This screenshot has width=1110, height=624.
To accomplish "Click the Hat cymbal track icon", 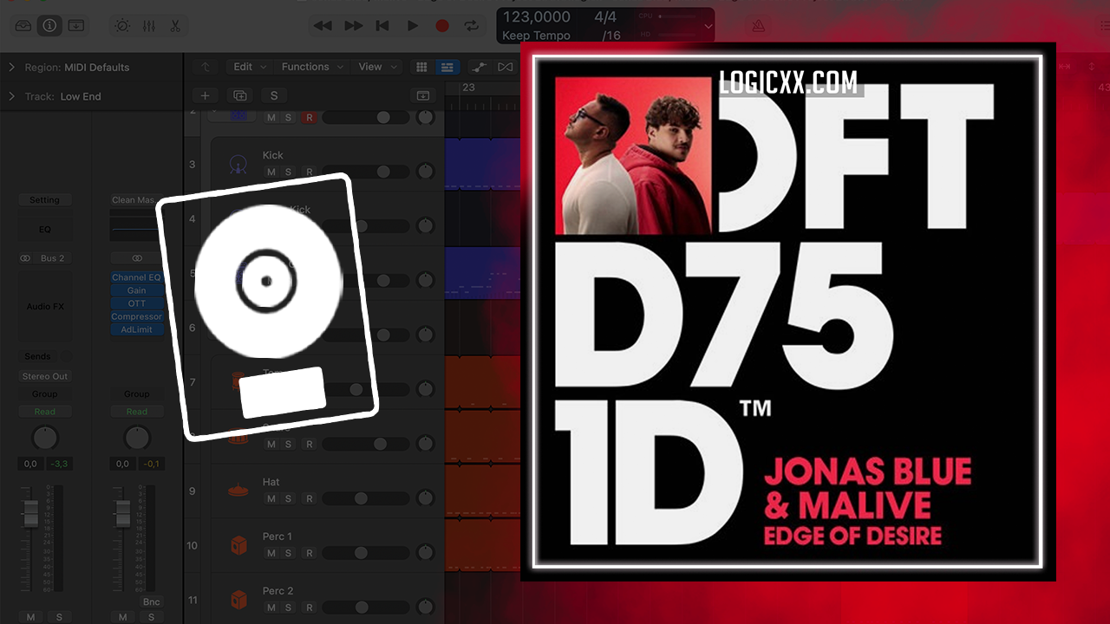I will click(238, 491).
